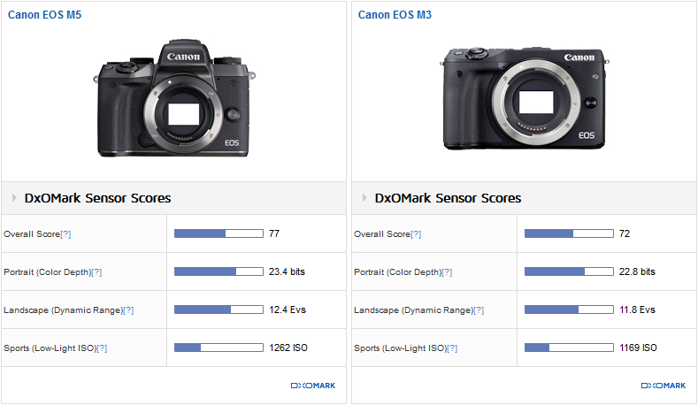Click the M5 Portrait (Color Depth) label
The width and height of the screenshot is (698, 405).
coord(47,272)
